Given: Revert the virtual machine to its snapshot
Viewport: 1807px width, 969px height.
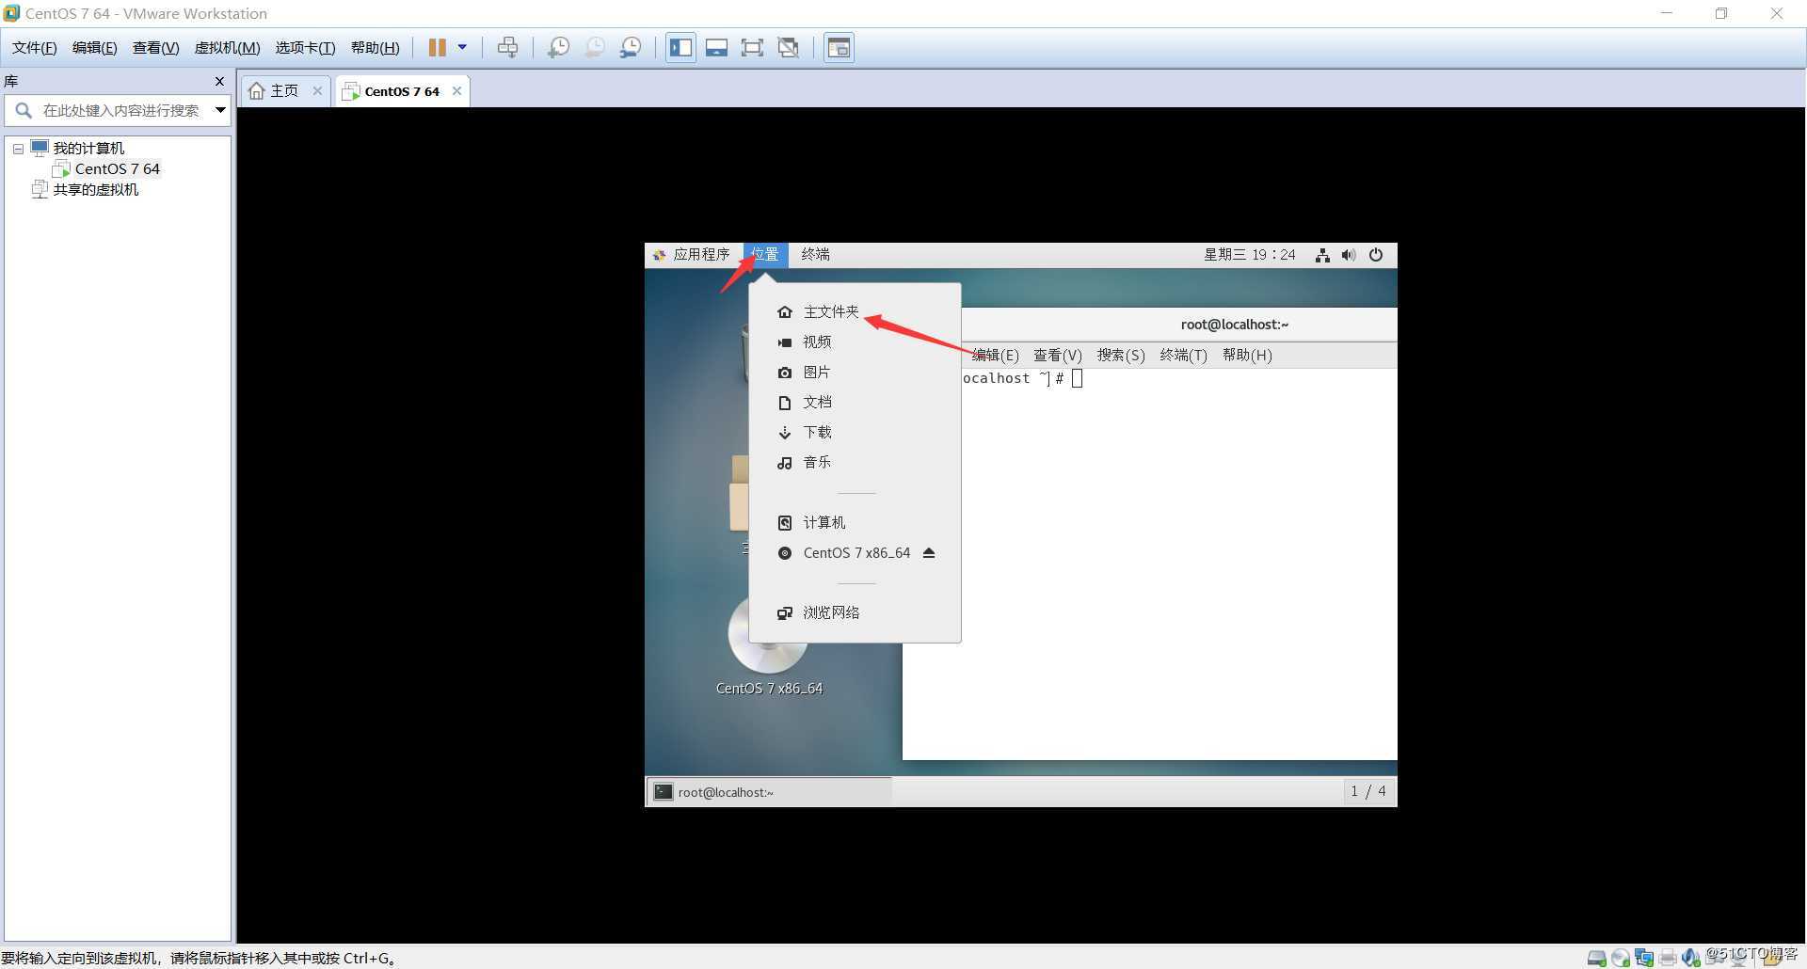Looking at the screenshot, I should pyautogui.click(x=595, y=47).
